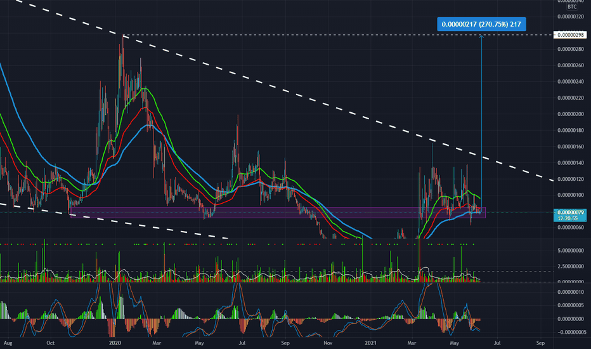Click the 0.00000298 price level tag
The image size is (591, 349).
coord(570,35)
